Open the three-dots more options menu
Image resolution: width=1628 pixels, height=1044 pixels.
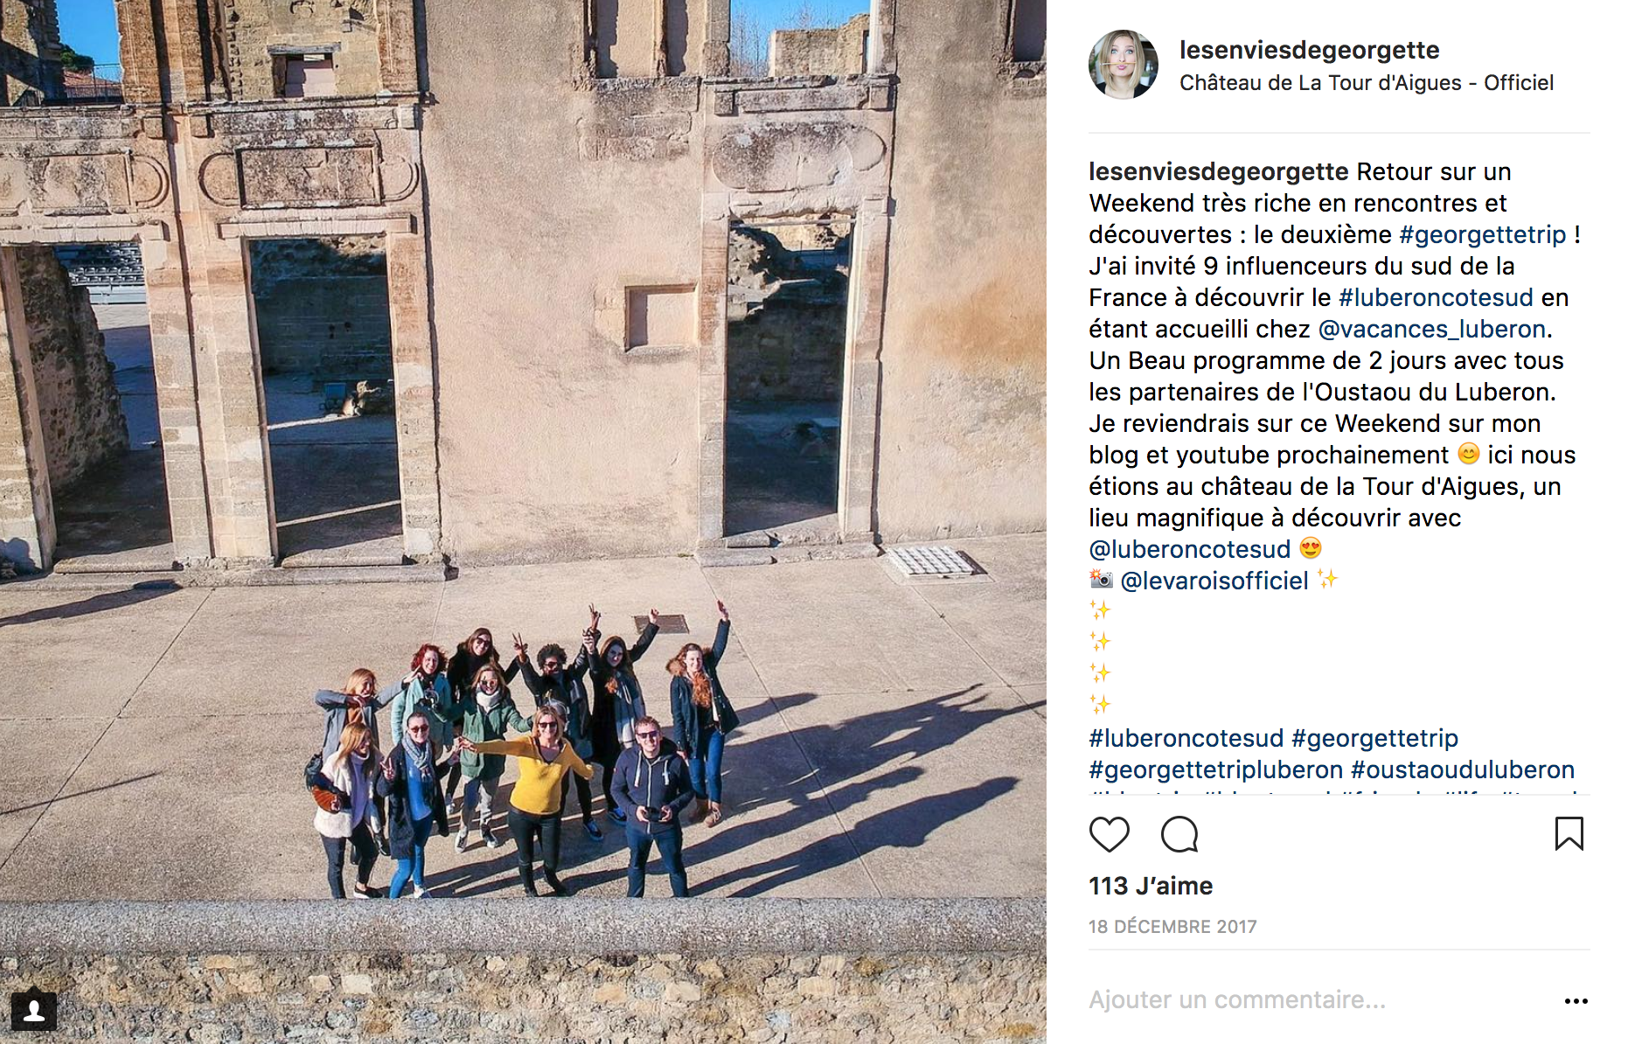[x=1576, y=1001]
